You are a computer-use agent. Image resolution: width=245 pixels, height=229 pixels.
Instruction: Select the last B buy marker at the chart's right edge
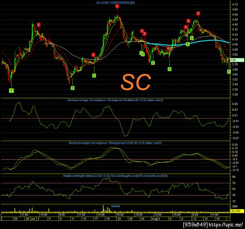(x=229, y=72)
